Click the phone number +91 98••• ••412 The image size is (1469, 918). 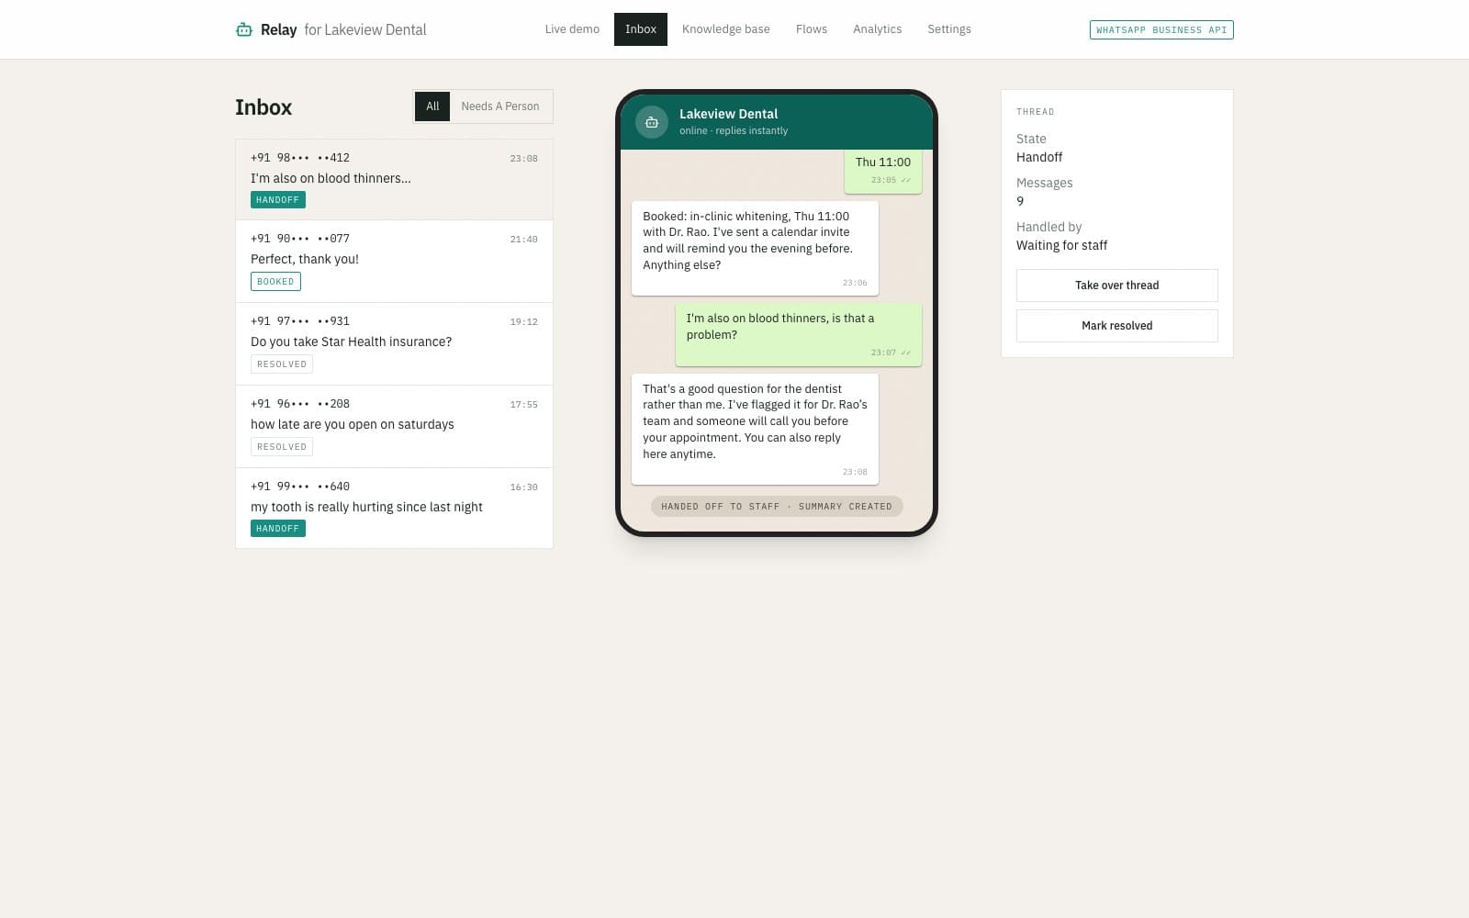pos(300,158)
